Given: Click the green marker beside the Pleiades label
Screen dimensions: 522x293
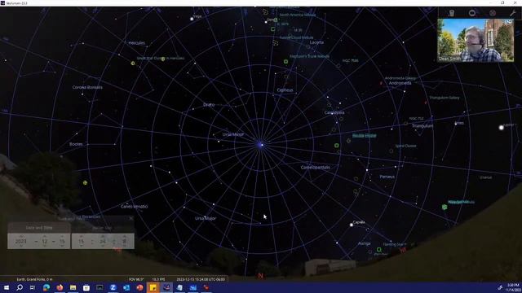Looking at the screenshot, I should 445,207.
